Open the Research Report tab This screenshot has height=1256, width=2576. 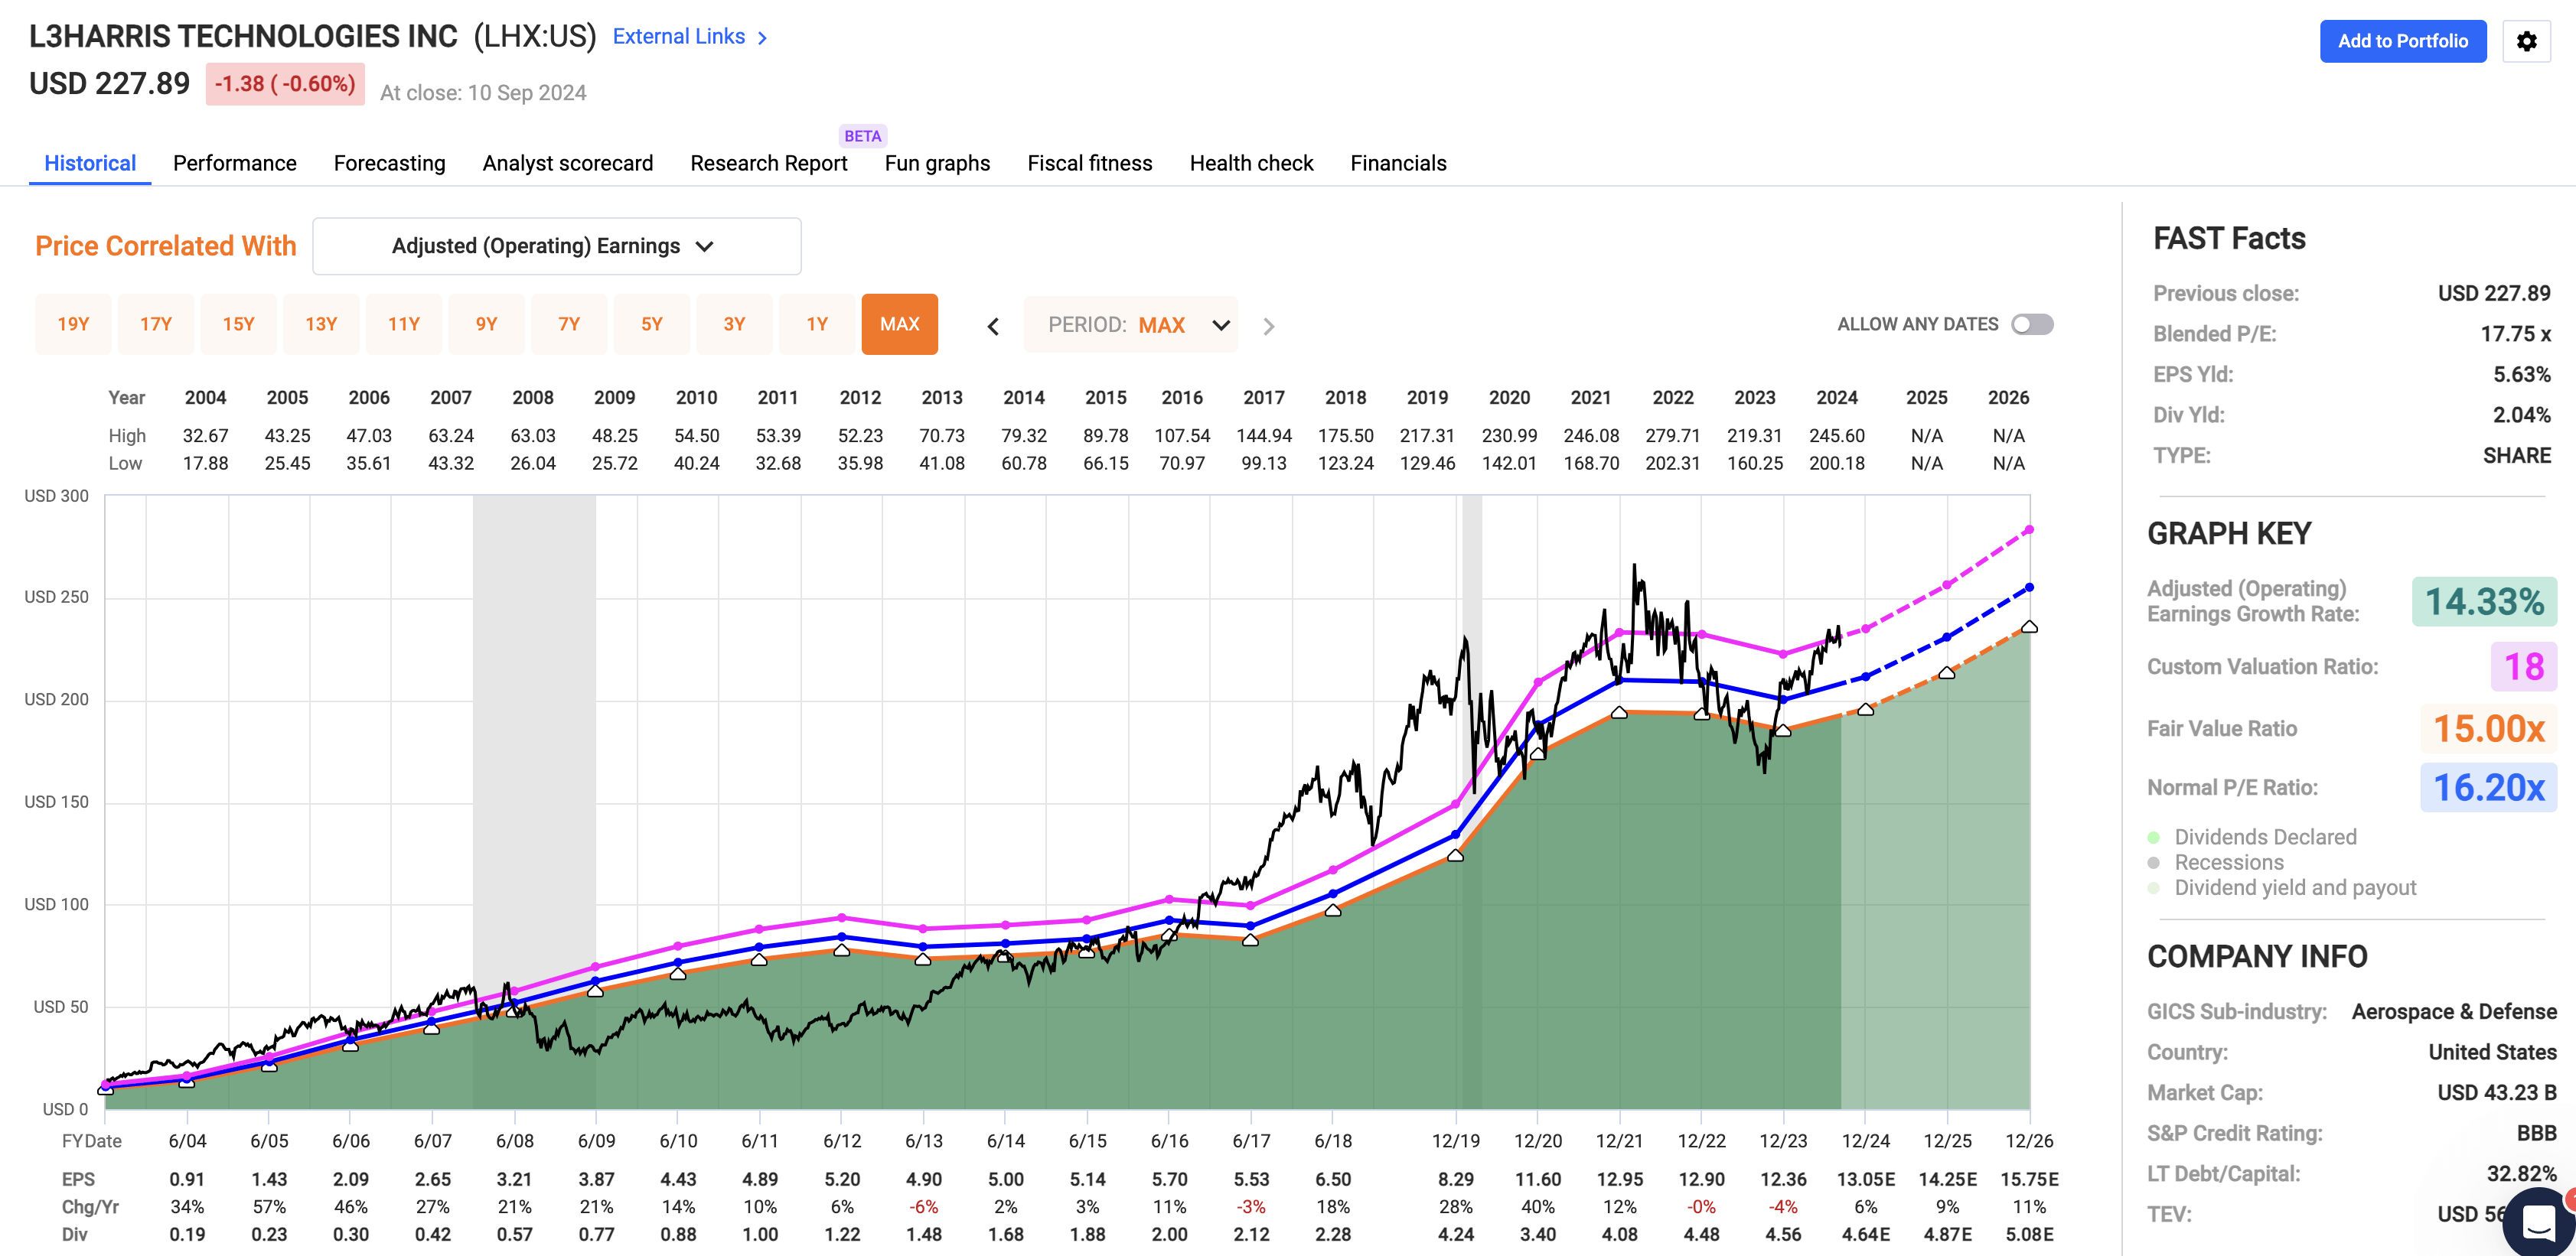769,163
